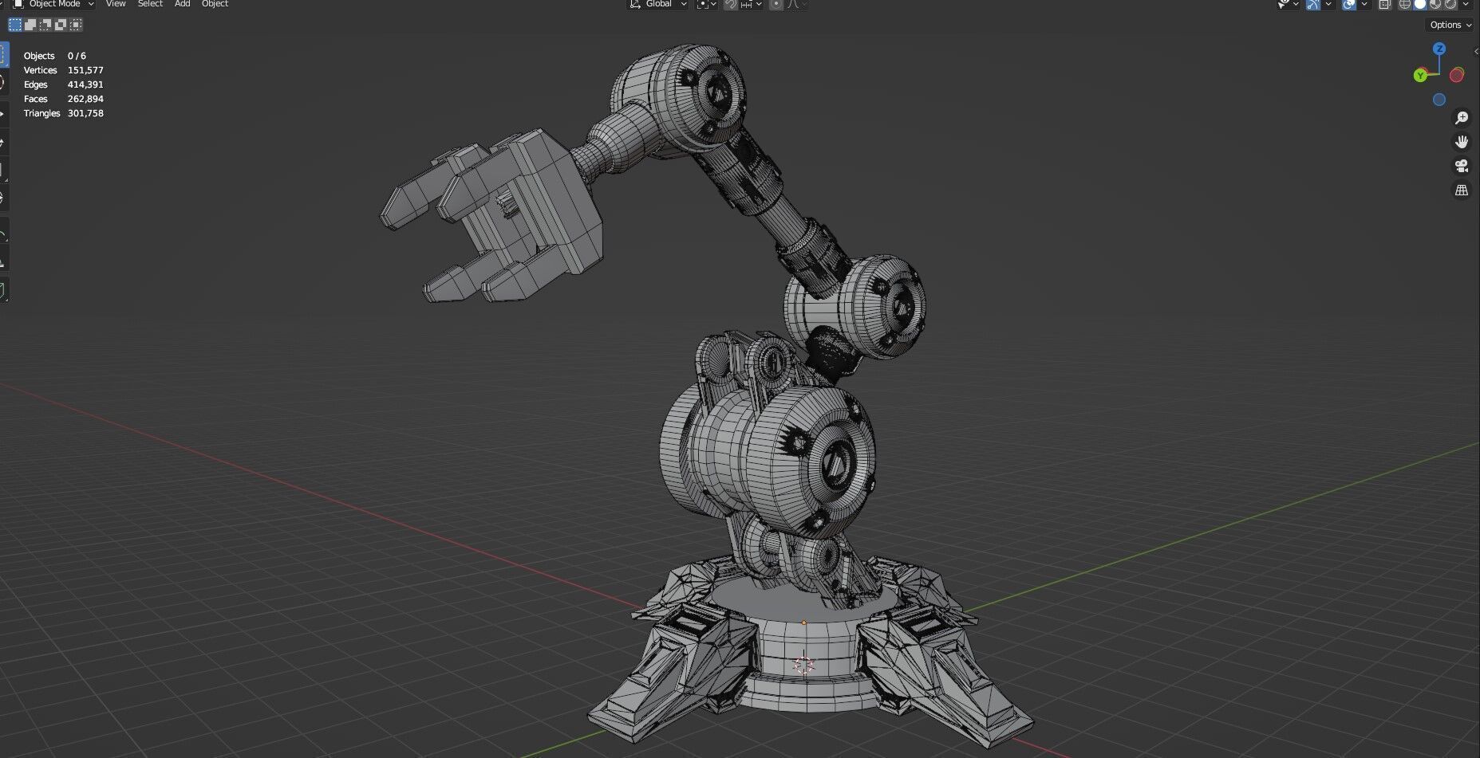The height and width of the screenshot is (758, 1480).
Task: Click the negative X red gizmo circle
Action: tap(1457, 75)
